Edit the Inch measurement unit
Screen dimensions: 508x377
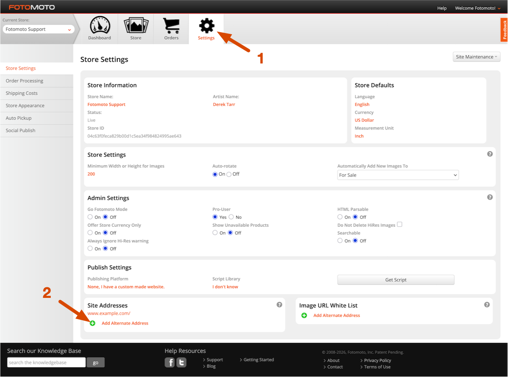[359, 136]
